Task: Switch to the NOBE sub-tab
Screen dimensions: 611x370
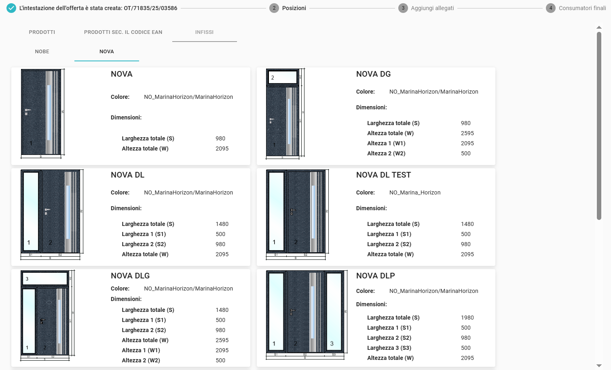Action: pos(42,52)
